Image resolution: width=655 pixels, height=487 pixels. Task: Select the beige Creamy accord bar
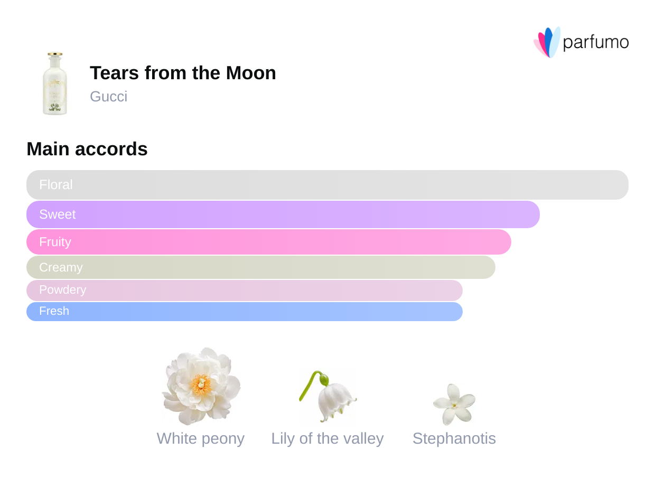click(x=261, y=267)
